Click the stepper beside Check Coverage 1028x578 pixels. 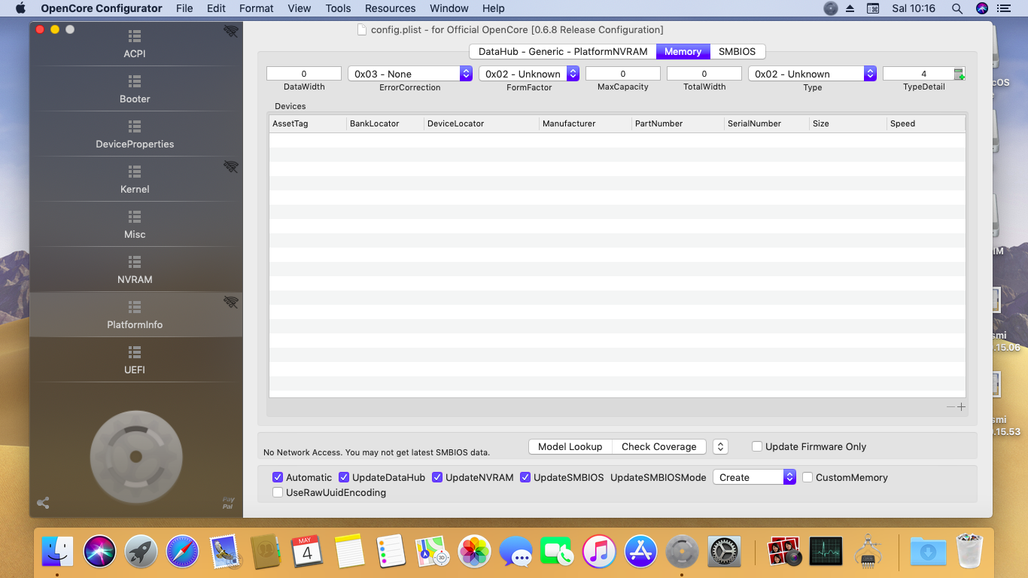pos(720,446)
